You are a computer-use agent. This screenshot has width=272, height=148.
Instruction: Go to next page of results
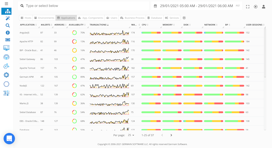171,135
